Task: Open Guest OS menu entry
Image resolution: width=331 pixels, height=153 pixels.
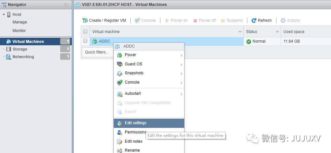Action: coord(149,64)
